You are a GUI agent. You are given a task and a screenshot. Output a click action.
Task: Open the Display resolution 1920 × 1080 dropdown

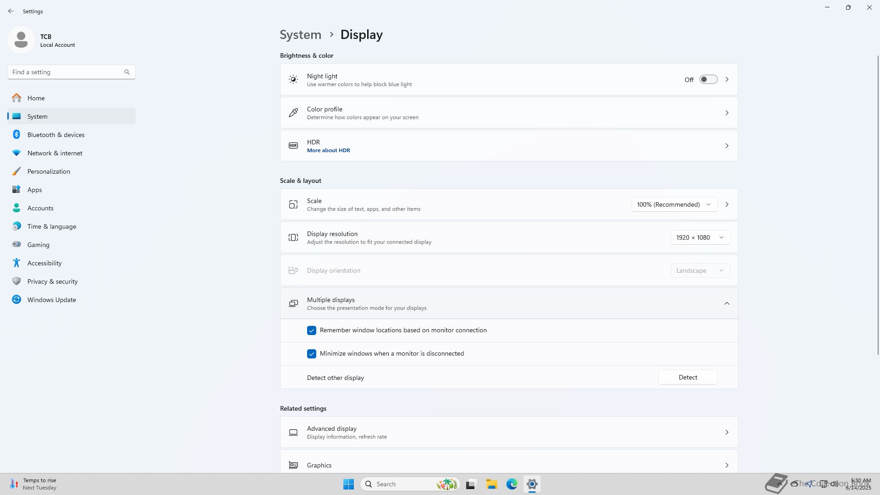700,237
